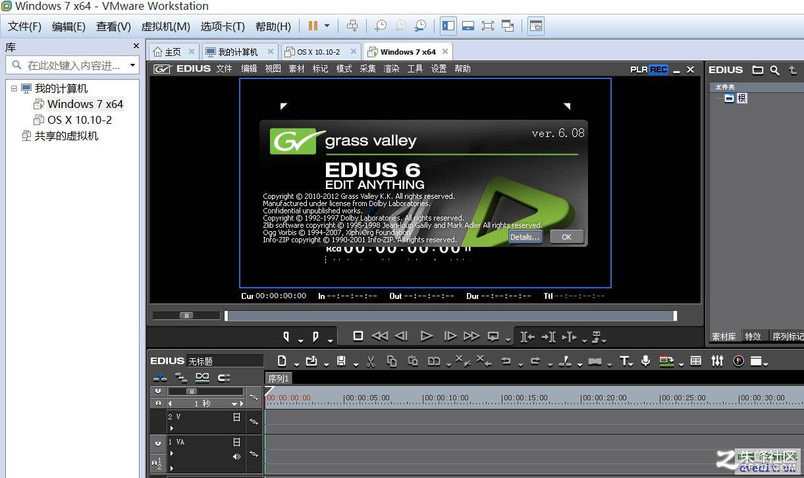Toggle Insert/Overwrite mode in timeline
Viewport: 804px width, 478px height.
(x=160, y=378)
